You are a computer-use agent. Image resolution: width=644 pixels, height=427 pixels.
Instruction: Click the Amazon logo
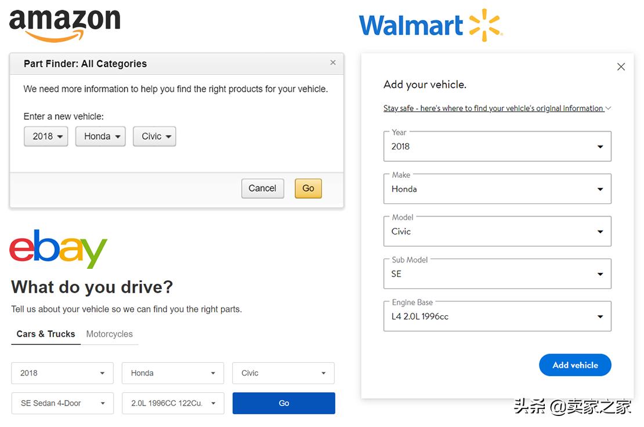click(x=64, y=24)
